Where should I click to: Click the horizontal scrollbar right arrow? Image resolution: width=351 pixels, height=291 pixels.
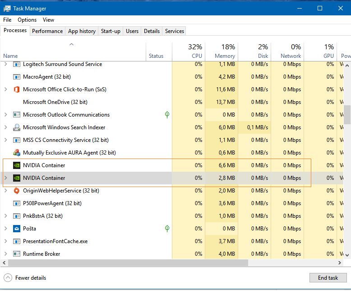click(340, 263)
